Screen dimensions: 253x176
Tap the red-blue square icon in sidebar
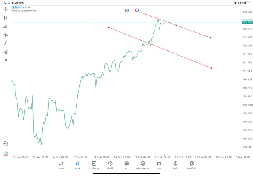[x=6, y=153]
